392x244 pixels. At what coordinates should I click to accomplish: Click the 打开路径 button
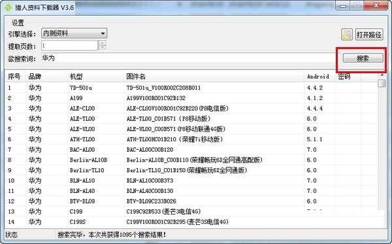[369, 35]
